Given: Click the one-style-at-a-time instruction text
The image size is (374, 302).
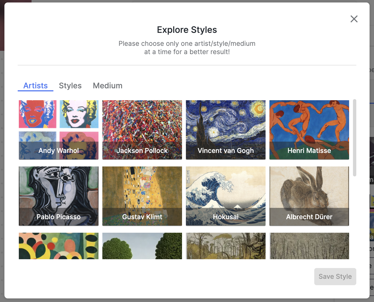Looking at the screenshot, I should pyautogui.click(x=187, y=48).
